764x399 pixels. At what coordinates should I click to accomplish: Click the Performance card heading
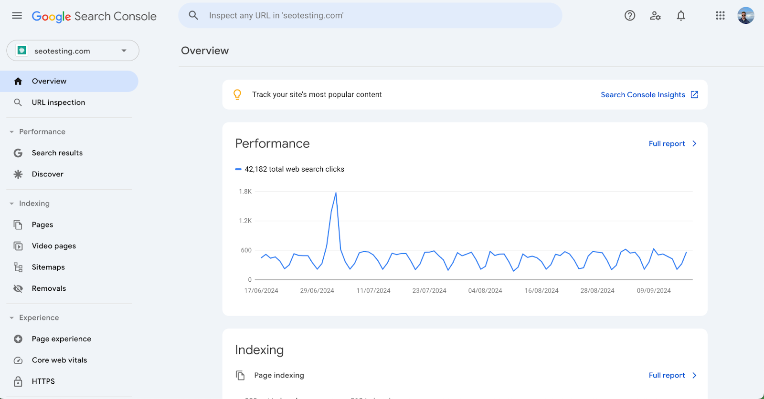coord(272,143)
